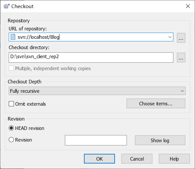The image size is (195, 169).
Task: Select the HEAD revision radio button
Action: tap(11, 128)
